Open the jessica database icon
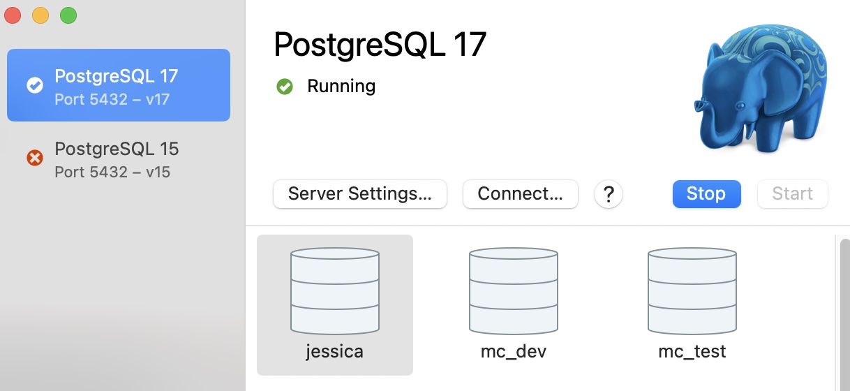Image resolution: width=850 pixels, height=391 pixels. [335, 292]
